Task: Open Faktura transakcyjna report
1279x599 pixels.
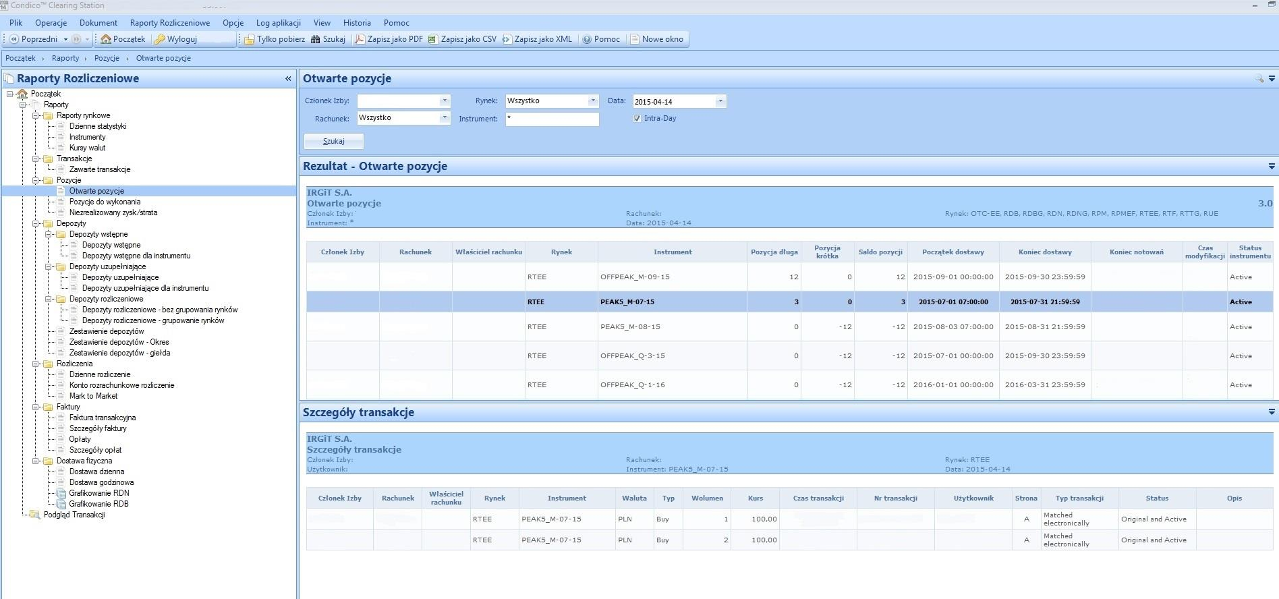Action: coord(103,418)
